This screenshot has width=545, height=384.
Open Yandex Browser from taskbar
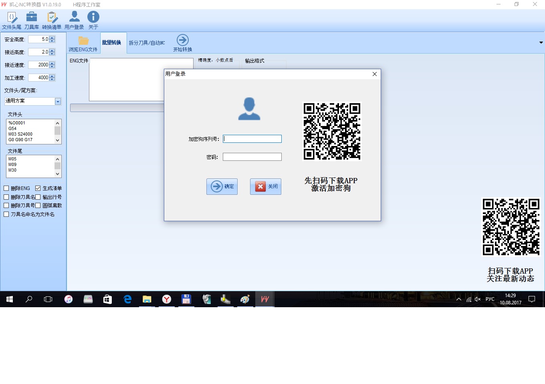coord(167,299)
